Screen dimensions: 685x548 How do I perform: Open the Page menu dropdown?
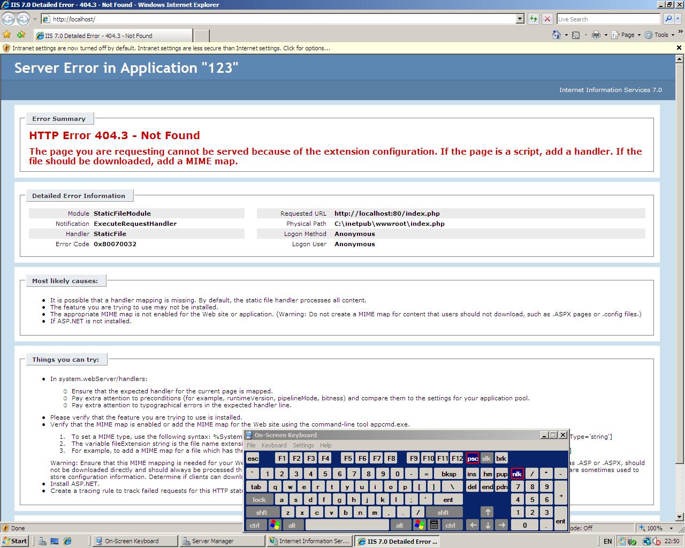(626, 35)
